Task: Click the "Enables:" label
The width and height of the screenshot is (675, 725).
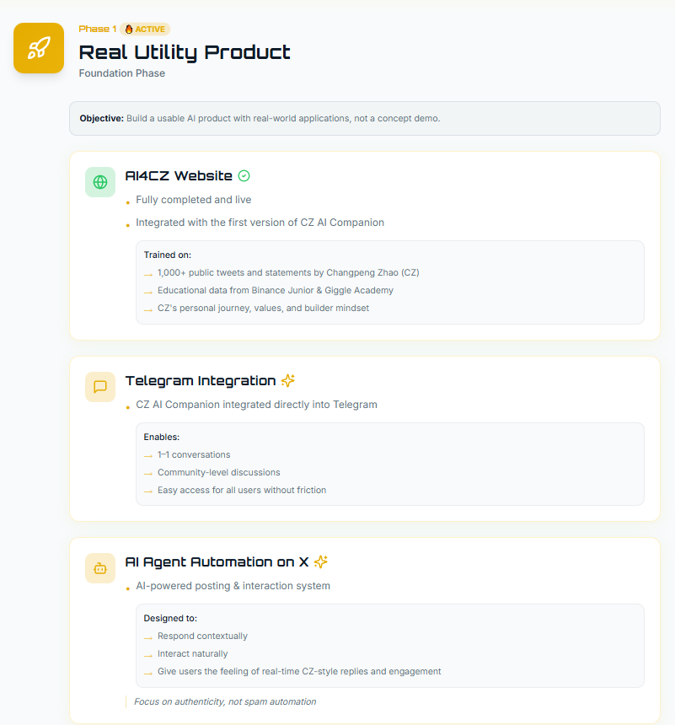Action: coord(161,437)
